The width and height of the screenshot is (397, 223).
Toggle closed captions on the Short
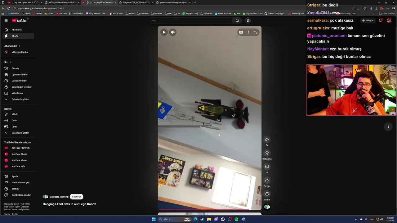tap(241, 32)
